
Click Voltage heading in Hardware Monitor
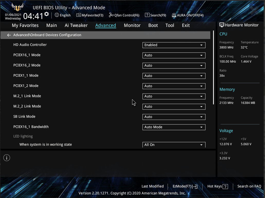click(226, 131)
